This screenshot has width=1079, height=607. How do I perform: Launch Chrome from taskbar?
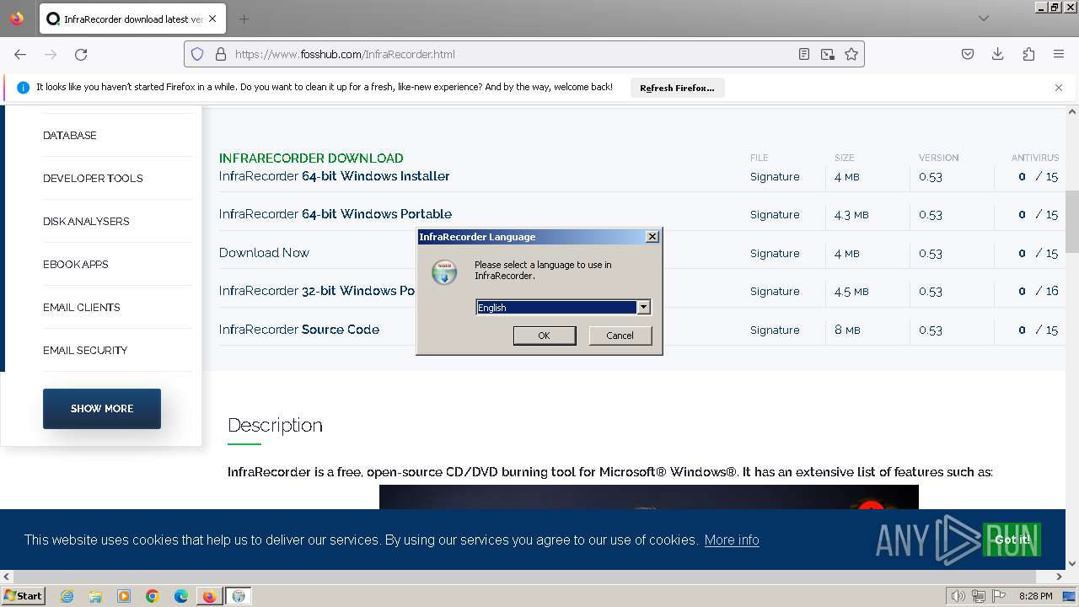pyautogui.click(x=153, y=596)
